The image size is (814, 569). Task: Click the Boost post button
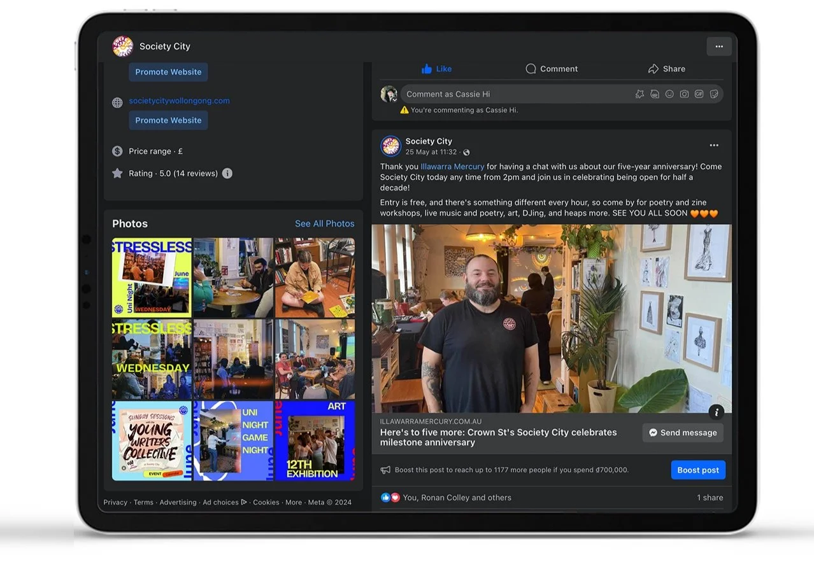698,470
